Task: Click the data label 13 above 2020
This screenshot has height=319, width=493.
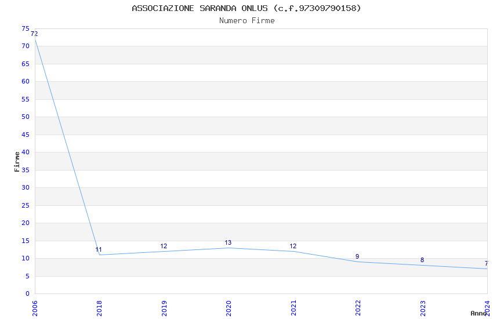Action: [x=228, y=242]
